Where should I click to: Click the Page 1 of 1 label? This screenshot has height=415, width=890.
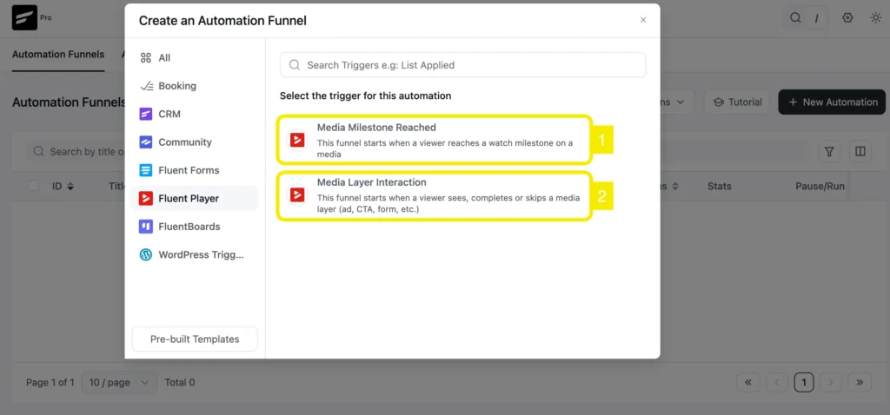tap(50, 383)
